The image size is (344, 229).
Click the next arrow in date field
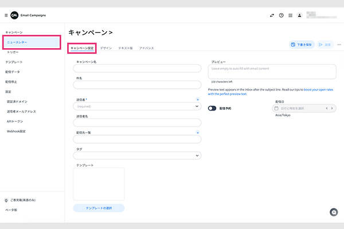tap(332, 108)
